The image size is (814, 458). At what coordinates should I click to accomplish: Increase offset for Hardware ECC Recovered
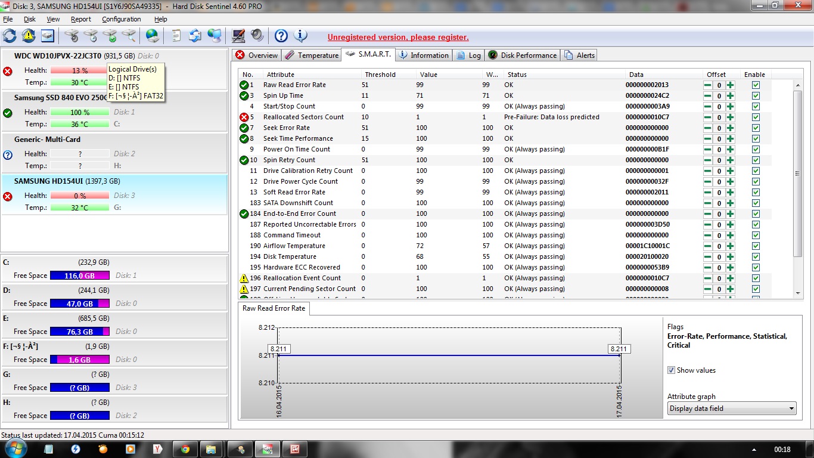[731, 267]
